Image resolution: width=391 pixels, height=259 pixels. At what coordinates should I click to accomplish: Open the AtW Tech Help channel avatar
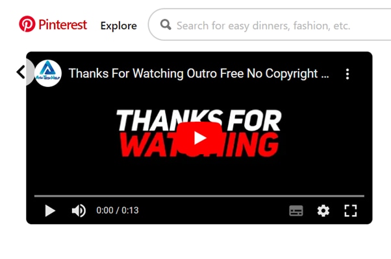pyautogui.click(x=48, y=73)
